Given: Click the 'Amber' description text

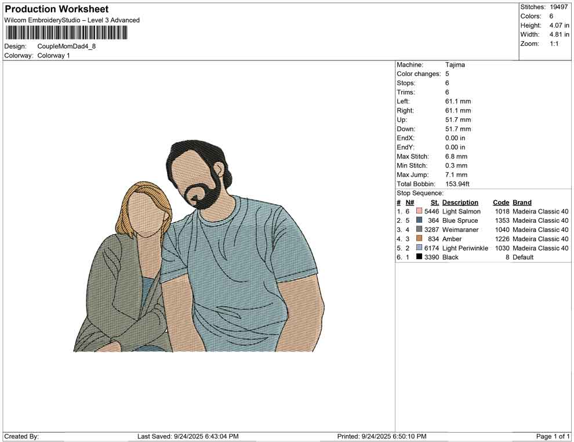Looking at the screenshot, I should [x=452, y=239].
